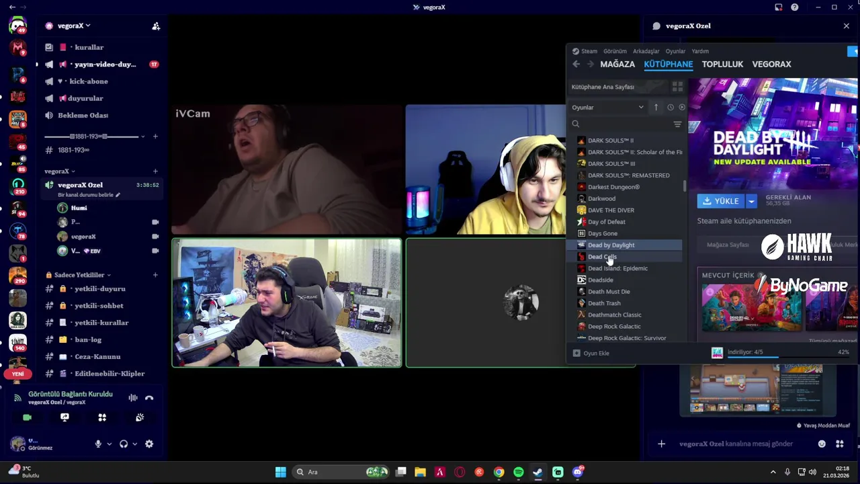
Task: Start screen share in Discord panel
Action: click(x=64, y=417)
